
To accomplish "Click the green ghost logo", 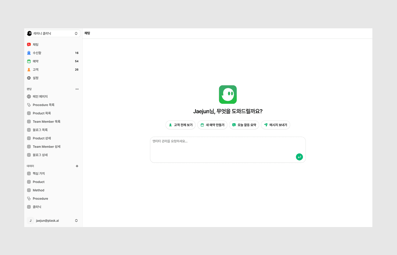I will coord(228,95).
